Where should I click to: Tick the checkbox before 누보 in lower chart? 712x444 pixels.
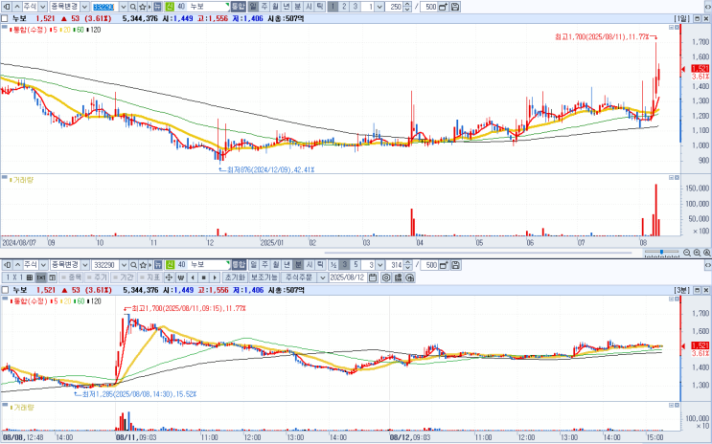tap(5, 290)
